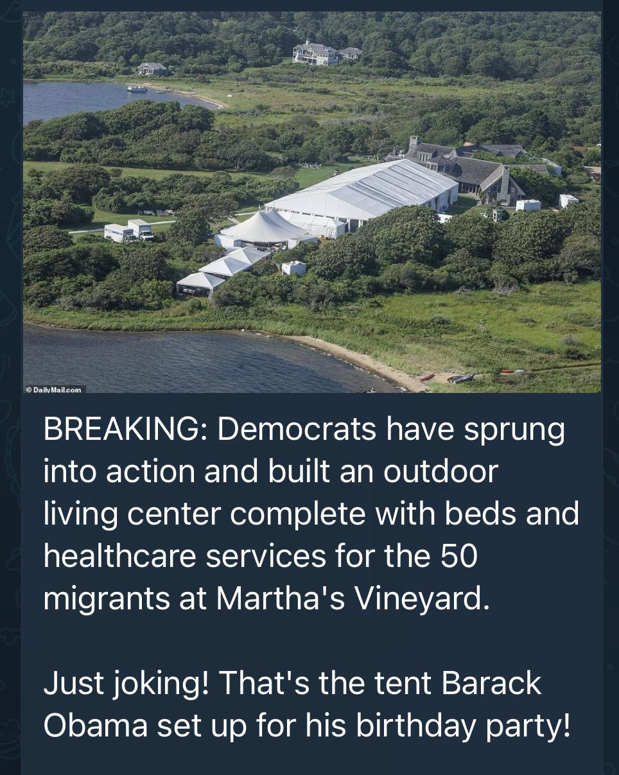Image resolution: width=619 pixels, height=775 pixels.
Task: Tap "healthcare services" in the message
Action: [x=185, y=557]
